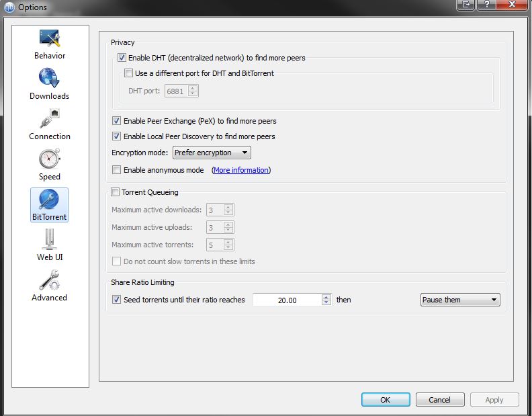Uncheck Enable Peer Exchange (PeX)
The width and height of the screenshot is (532, 416).
[116, 120]
